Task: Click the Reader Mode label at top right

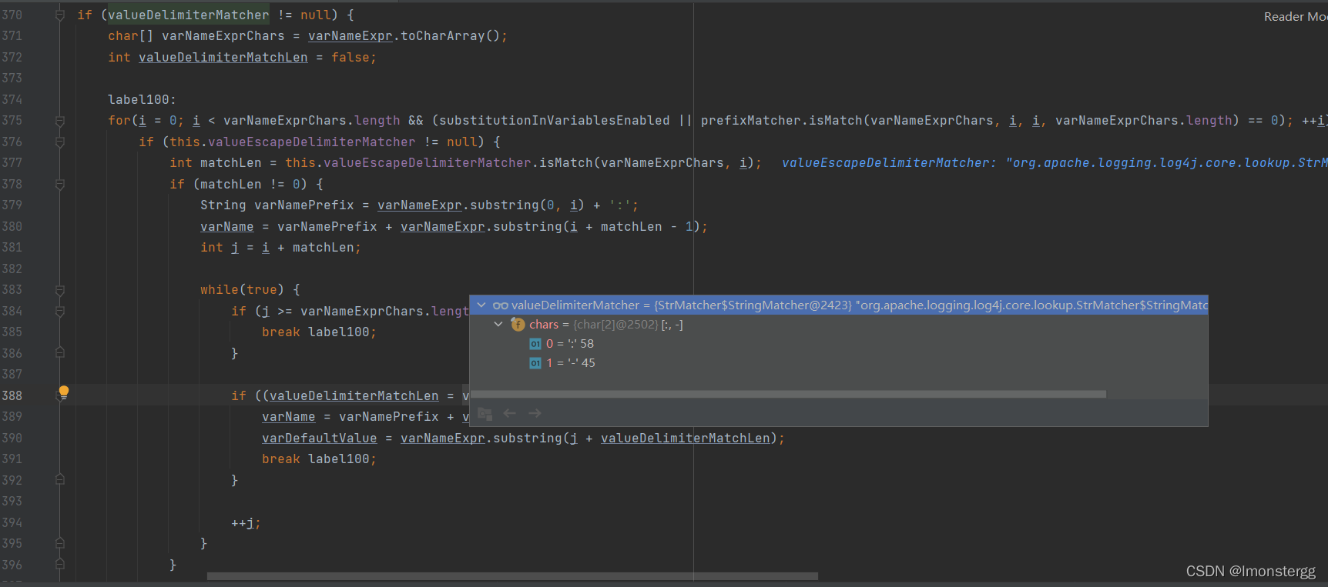Action: [1295, 16]
